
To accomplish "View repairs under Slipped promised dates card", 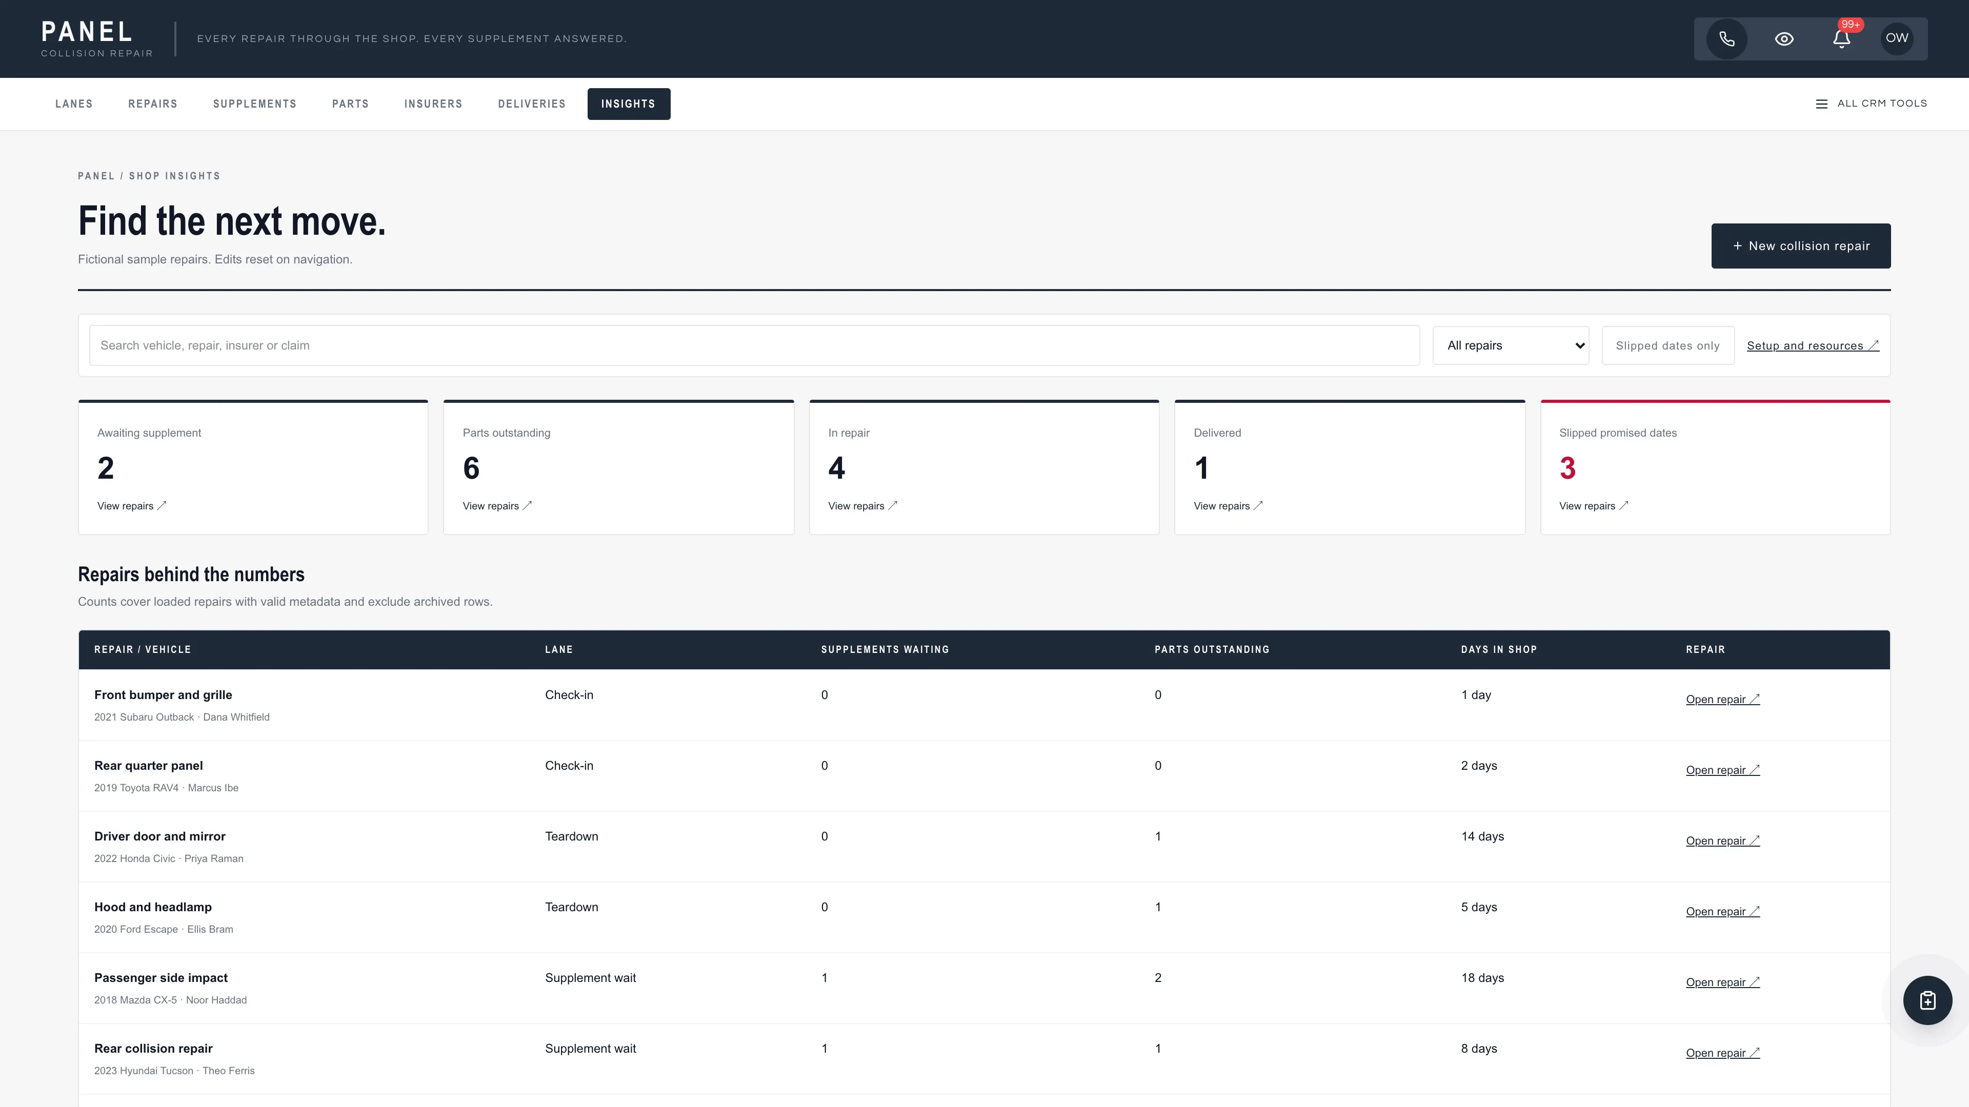I will click(1594, 506).
